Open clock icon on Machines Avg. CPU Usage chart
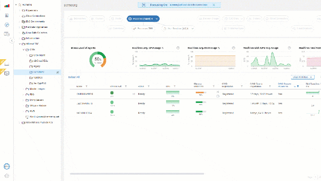 pyautogui.click(x=178, y=48)
